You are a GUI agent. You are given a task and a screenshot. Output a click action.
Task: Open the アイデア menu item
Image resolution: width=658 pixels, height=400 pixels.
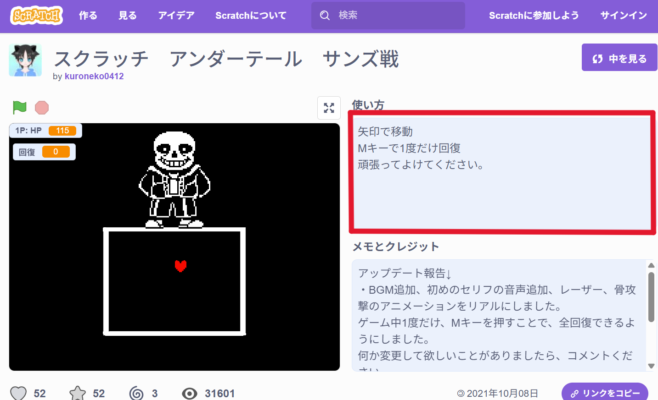[176, 16]
